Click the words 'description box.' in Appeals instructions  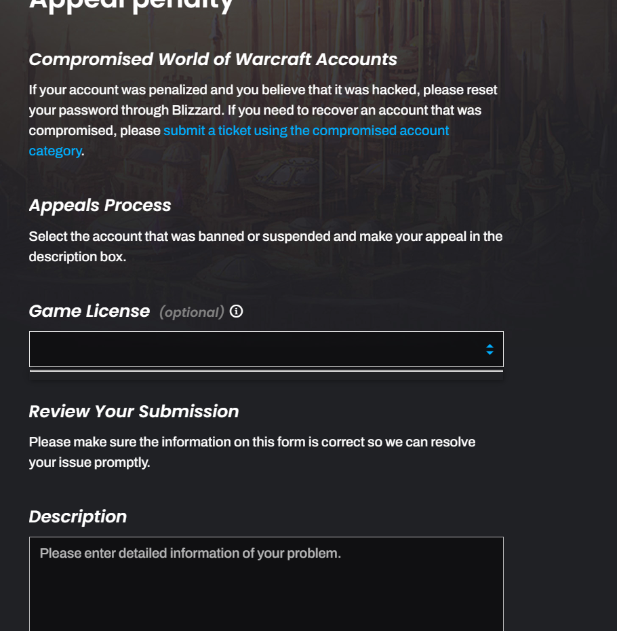pos(77,257)
